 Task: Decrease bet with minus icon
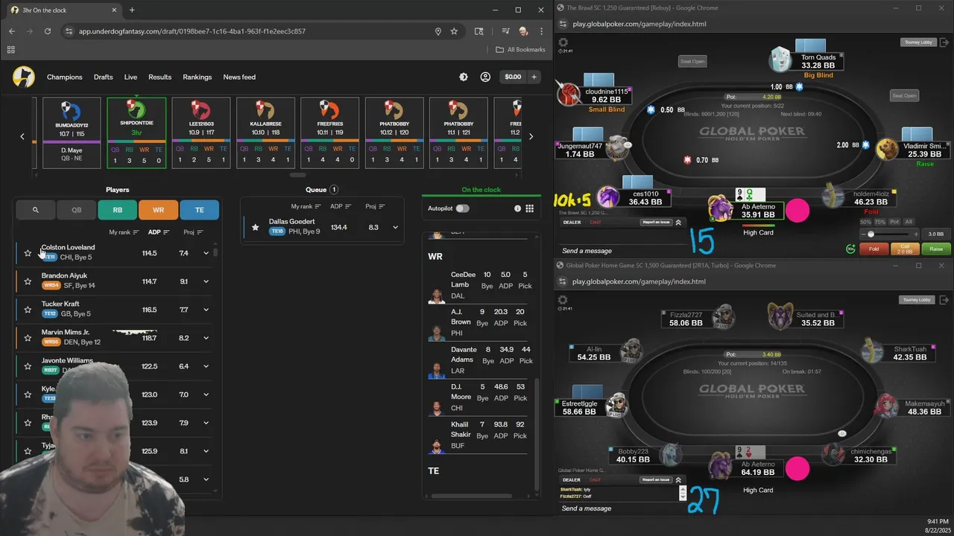point(862,234)
